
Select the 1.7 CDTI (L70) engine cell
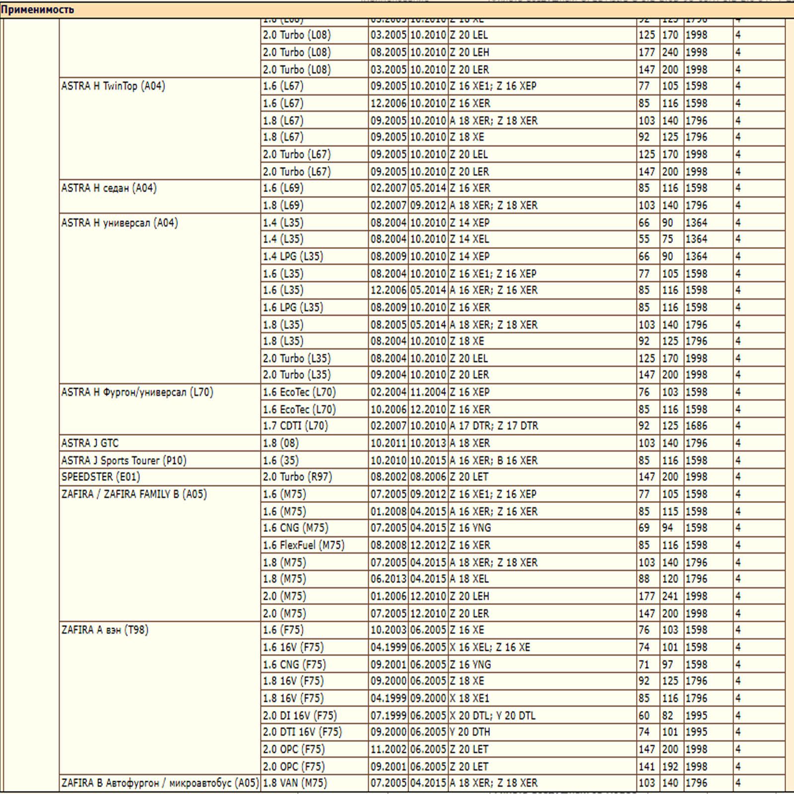[295, 426]
